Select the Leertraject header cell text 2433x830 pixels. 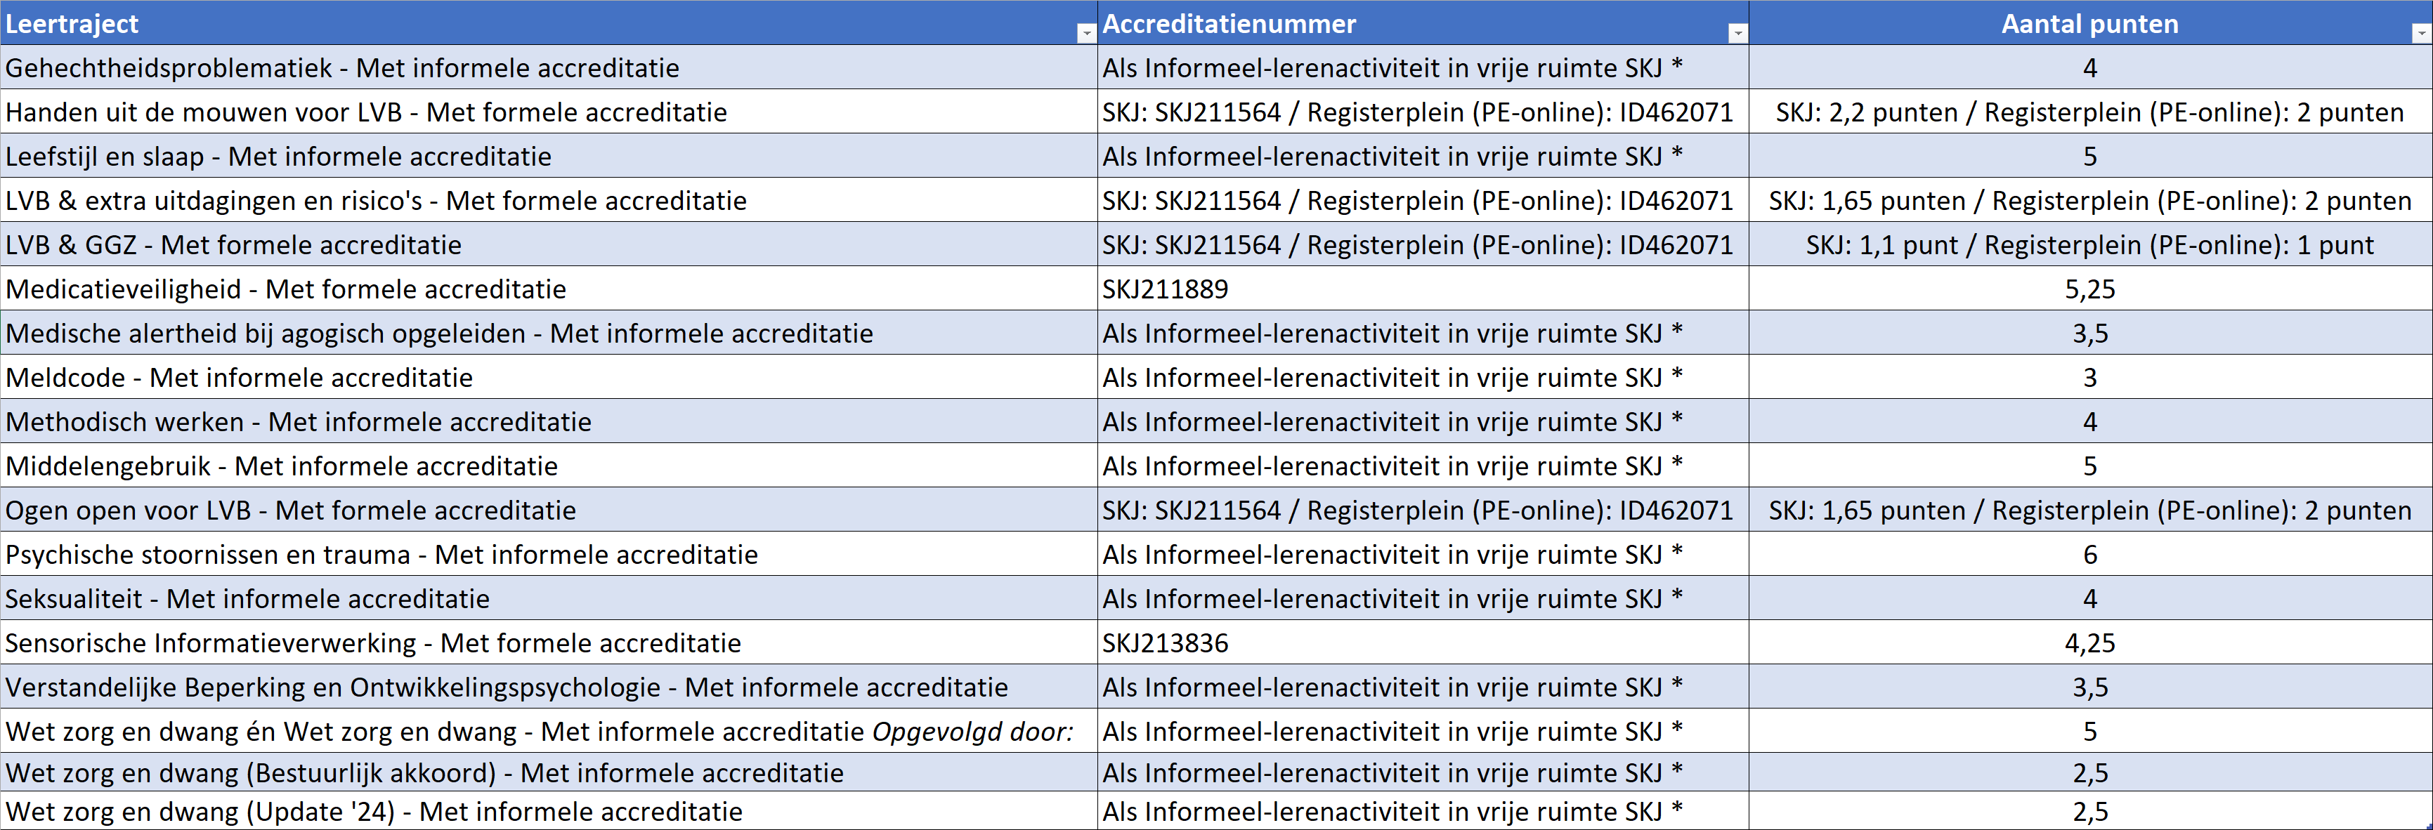72,24
